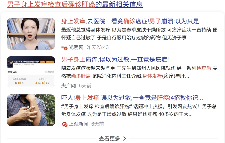Click the 昨天23:43 timestamp
This screenshot has width=225, height=143.
[98, 47]
